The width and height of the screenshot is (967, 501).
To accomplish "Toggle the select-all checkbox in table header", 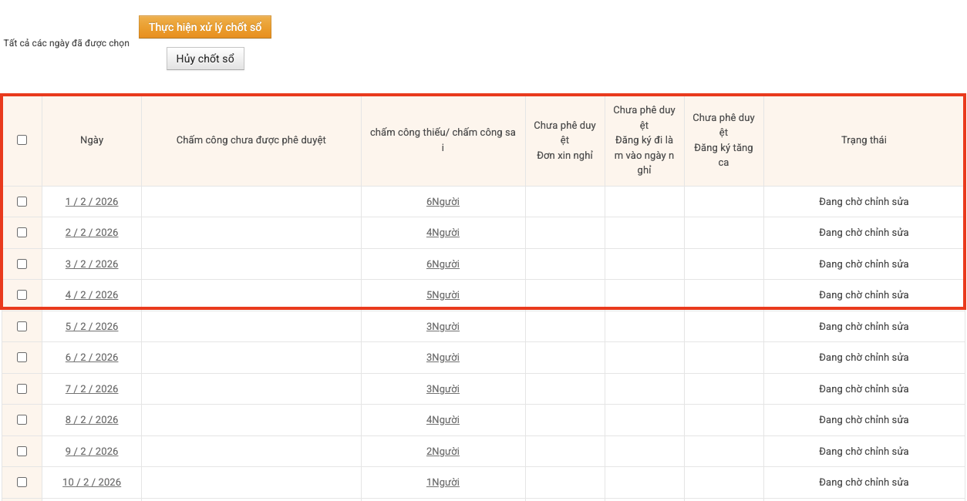I will (22, 140).
